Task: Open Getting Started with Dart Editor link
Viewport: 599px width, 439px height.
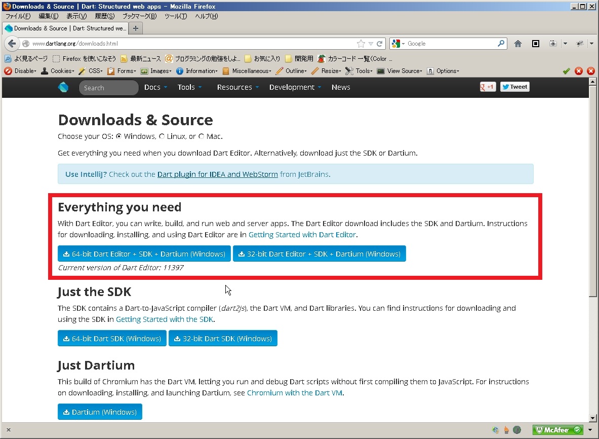Action: coord(302,234)
